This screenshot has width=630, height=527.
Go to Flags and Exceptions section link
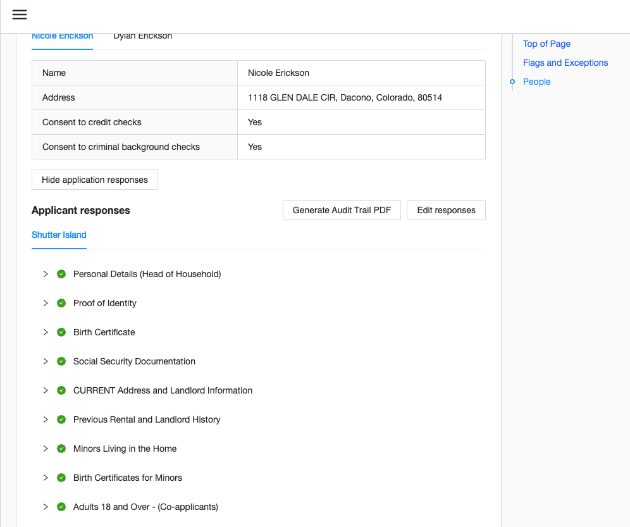(565, 63)
